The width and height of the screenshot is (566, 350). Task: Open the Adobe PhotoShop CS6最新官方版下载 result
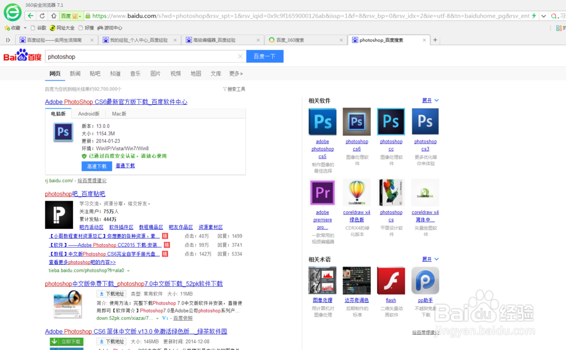click(116, 102)
